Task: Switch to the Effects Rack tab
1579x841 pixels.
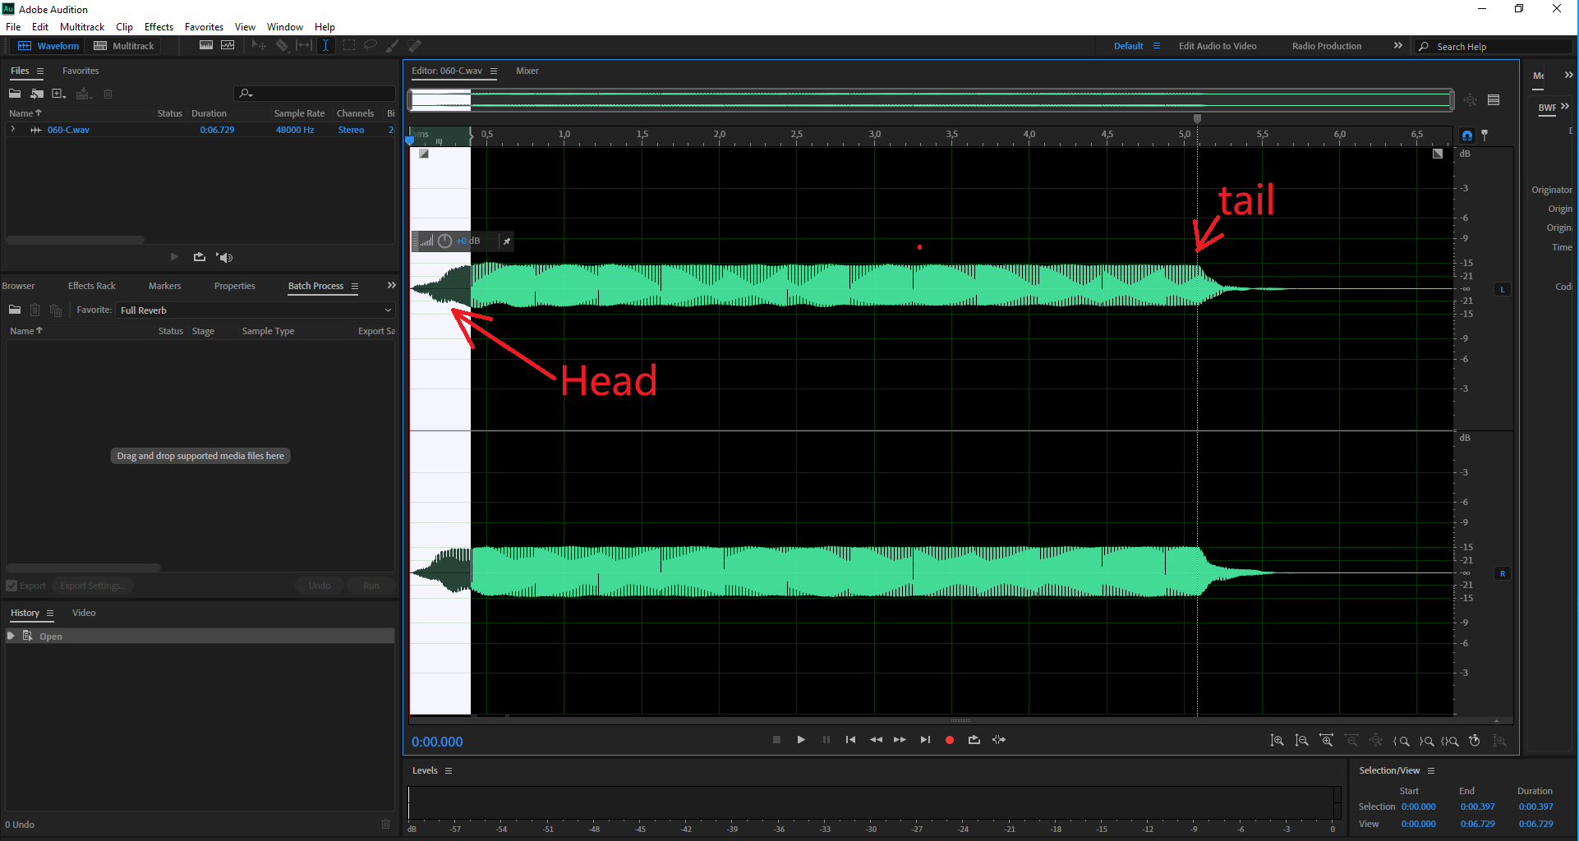Action: [92, 287]
